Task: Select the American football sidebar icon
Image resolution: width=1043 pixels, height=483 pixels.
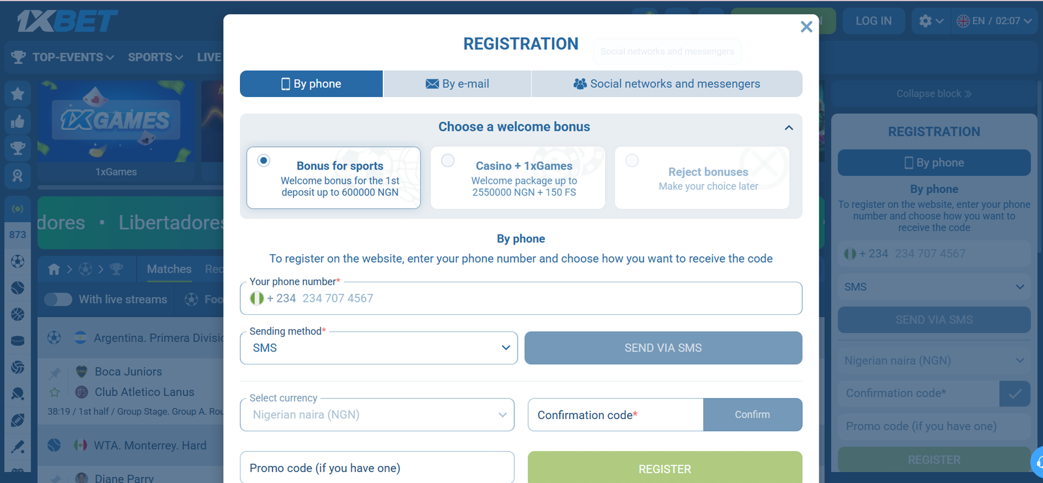Action: pyautogui.click(x=18, y=420)
